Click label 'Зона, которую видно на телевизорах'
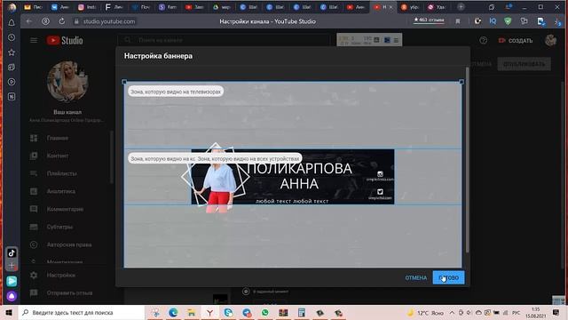This screenshot has height=320, width=568. point(176,92)
